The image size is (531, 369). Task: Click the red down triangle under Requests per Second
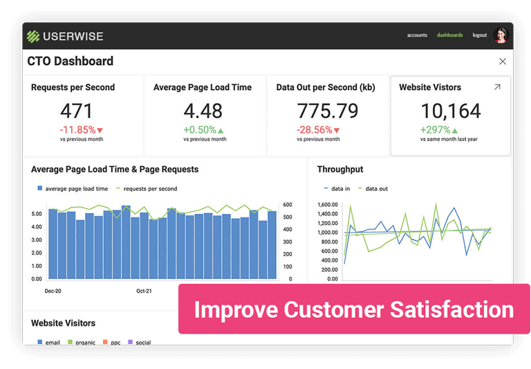click(100, 130)
